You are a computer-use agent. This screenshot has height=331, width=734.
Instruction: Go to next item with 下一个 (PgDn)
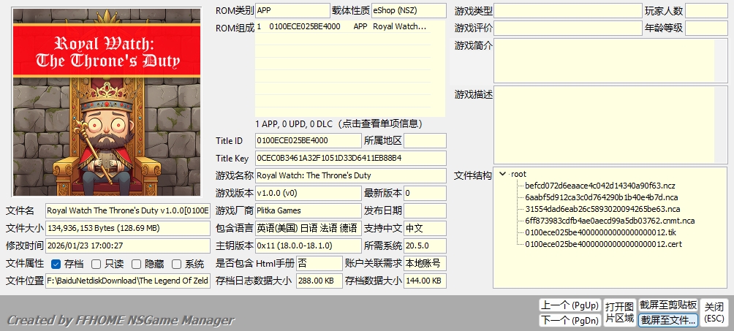pyautogui.click(x=570, y=320)
